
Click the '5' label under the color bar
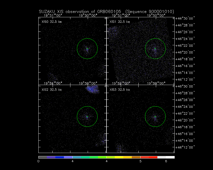tap(141, 161)
